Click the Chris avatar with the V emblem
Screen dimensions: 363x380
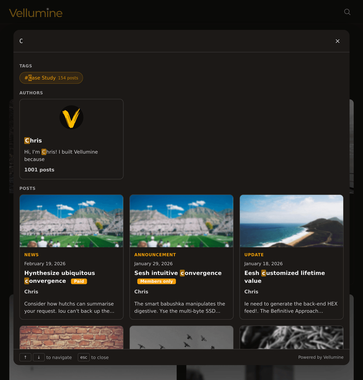[x=71, y=117]
